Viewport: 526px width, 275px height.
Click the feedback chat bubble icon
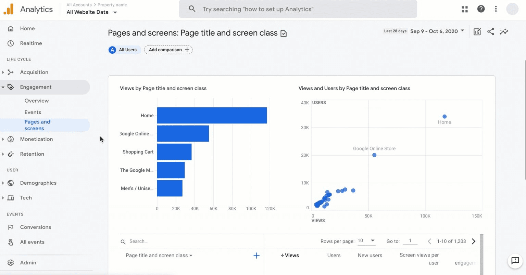point(515,261)
